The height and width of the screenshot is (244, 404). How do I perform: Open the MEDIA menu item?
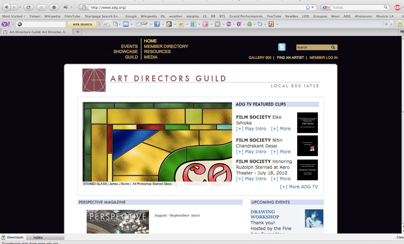pyautogui.click(x=151, y=57)
